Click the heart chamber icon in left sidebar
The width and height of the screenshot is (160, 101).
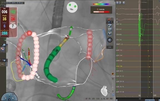pyautogui.click(x=4, y=60)
